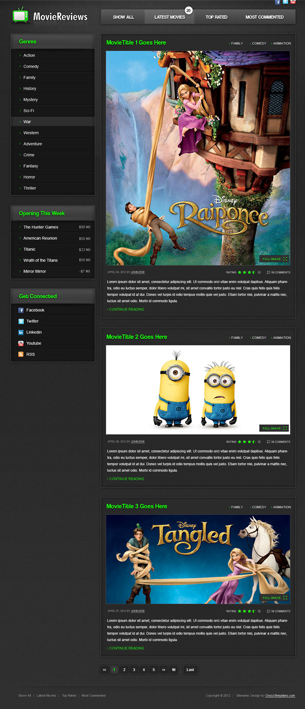Jump to the Last page
This screenshot has width=305, height=709.
[x=190, y=669]
